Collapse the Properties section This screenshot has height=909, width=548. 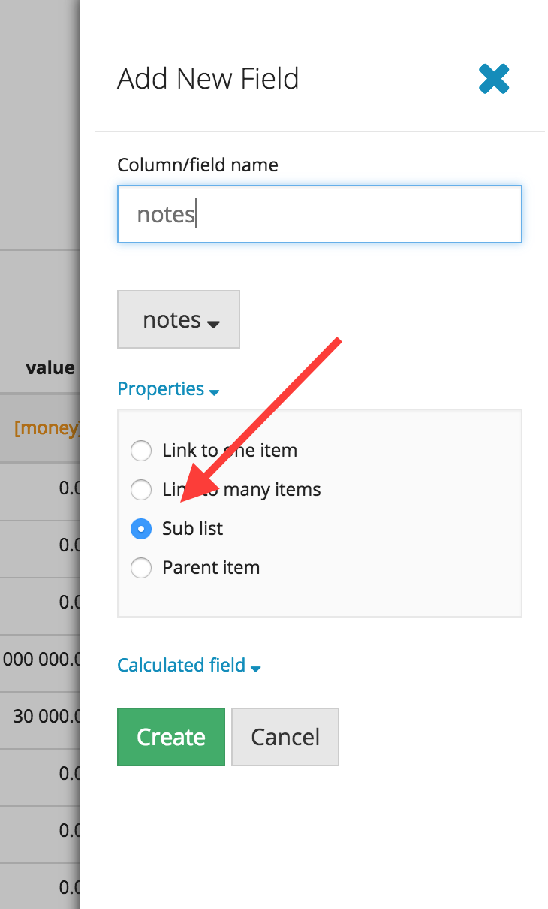pos(168,389)
